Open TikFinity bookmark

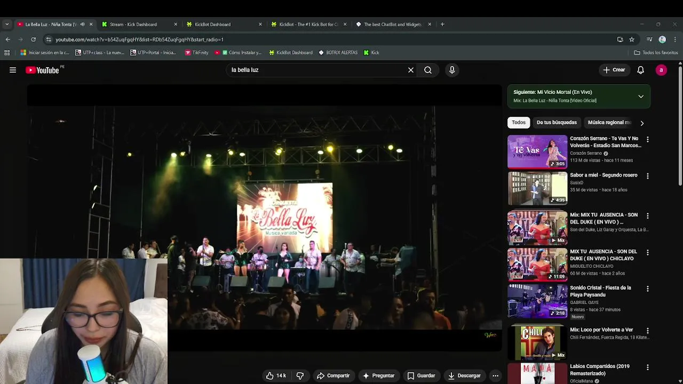coord(196,52)
